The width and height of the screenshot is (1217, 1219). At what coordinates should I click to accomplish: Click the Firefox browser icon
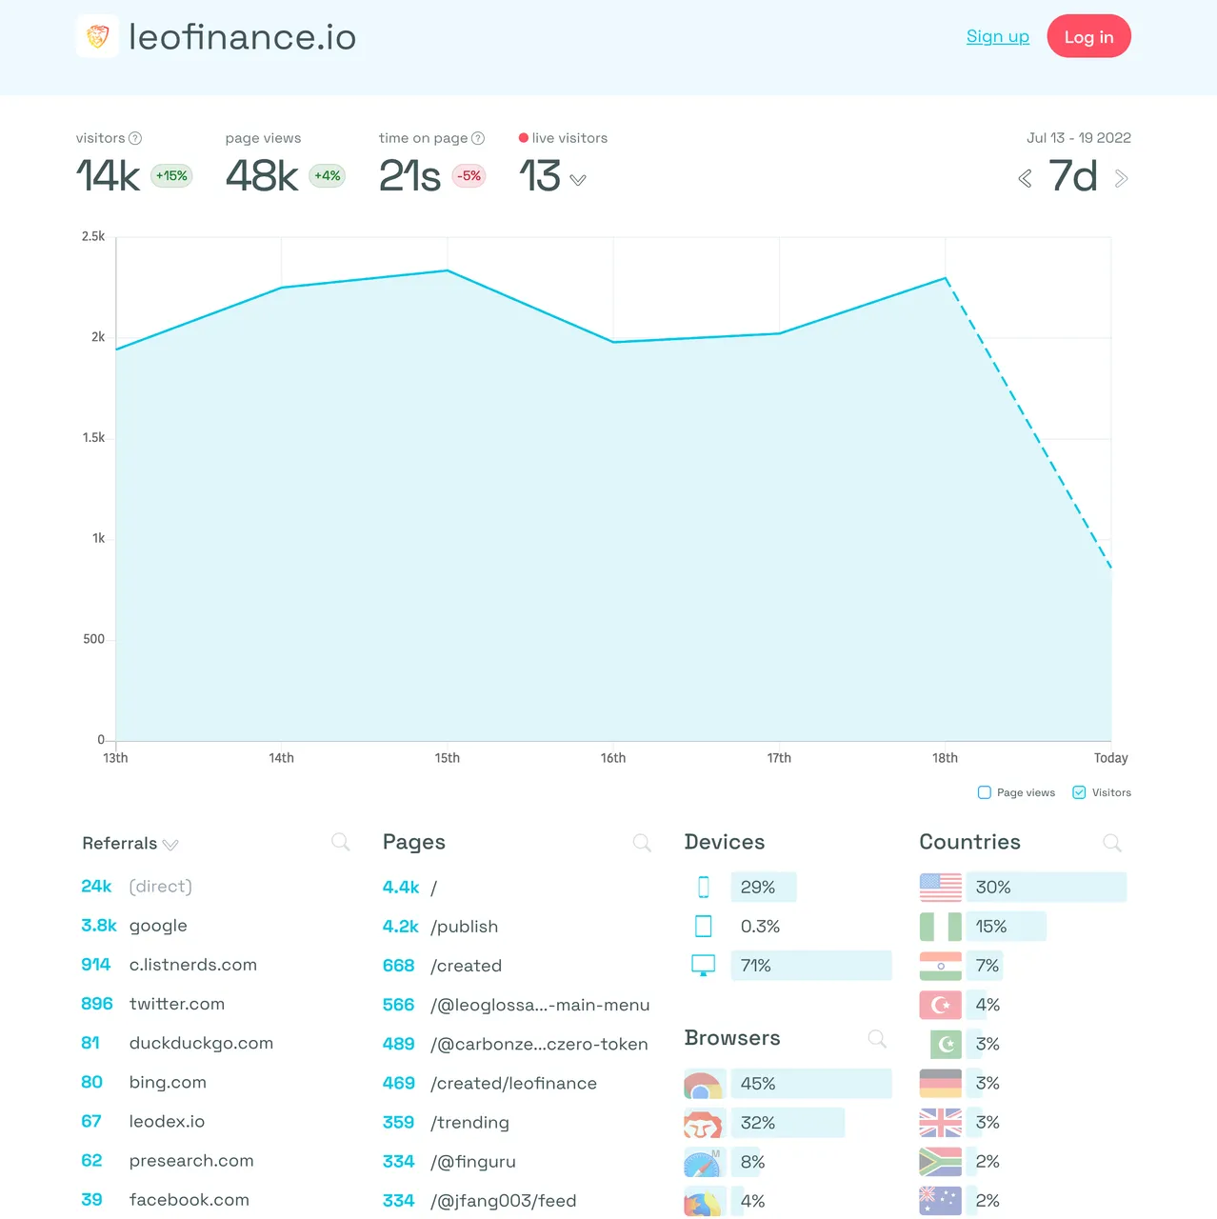(x=703, y=1201)
